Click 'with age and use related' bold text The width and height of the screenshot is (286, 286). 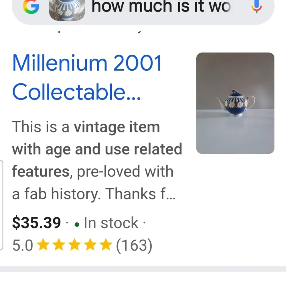[x=97, y=149]
